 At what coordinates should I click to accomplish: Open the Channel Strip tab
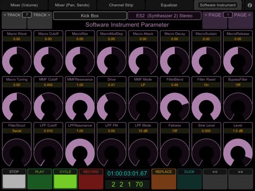coord(121,5)
